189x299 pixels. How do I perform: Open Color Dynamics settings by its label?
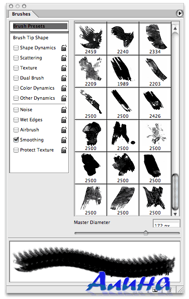click(37, 88)
